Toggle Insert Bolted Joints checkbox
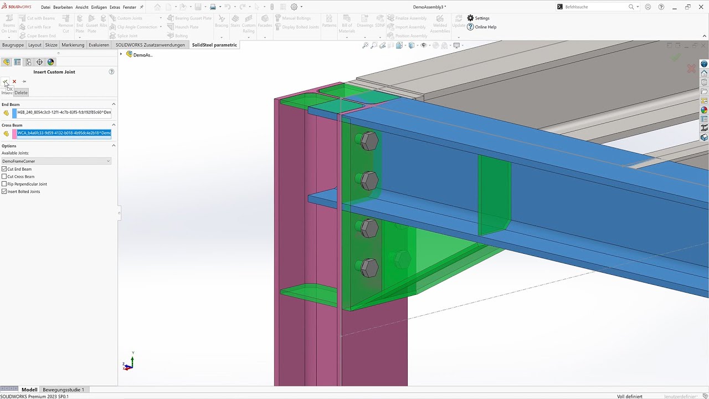 point(4,191)
